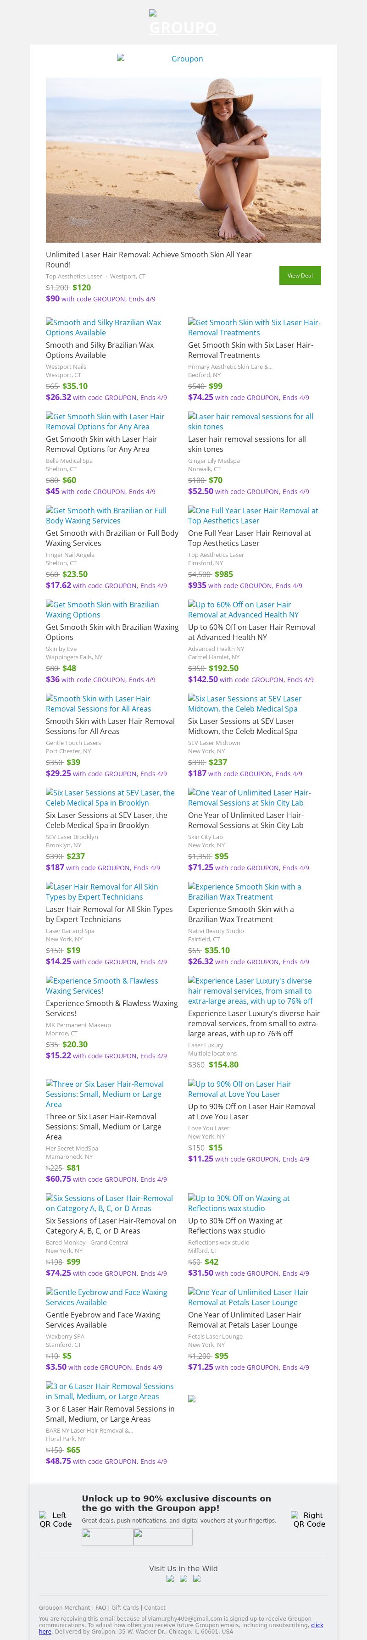Click the left app store download badge
This screenshot has height=1640, width=367.
click(107, 1537)
